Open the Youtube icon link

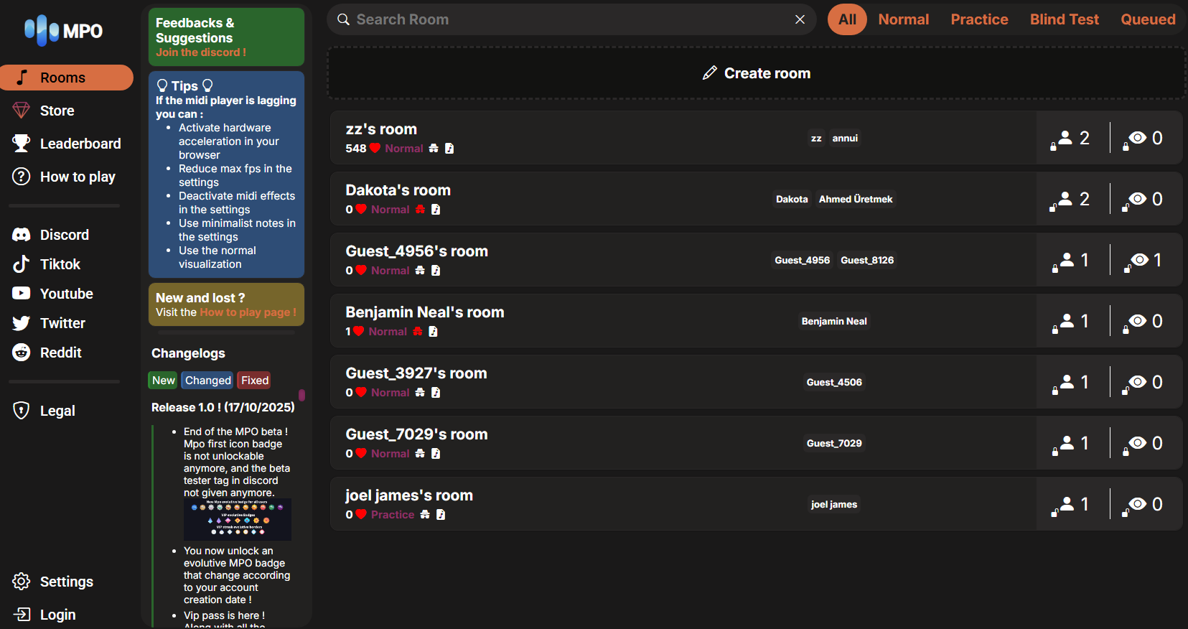pyautogui.click(x=22, y=294)
